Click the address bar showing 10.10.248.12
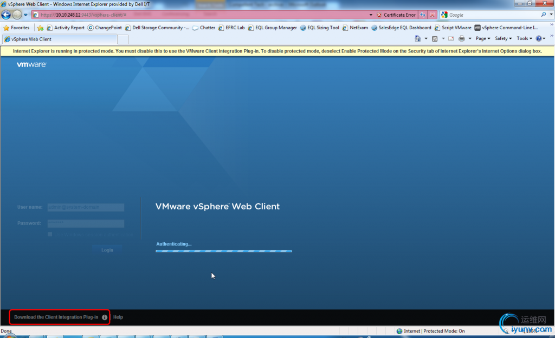 click(200, 15)
